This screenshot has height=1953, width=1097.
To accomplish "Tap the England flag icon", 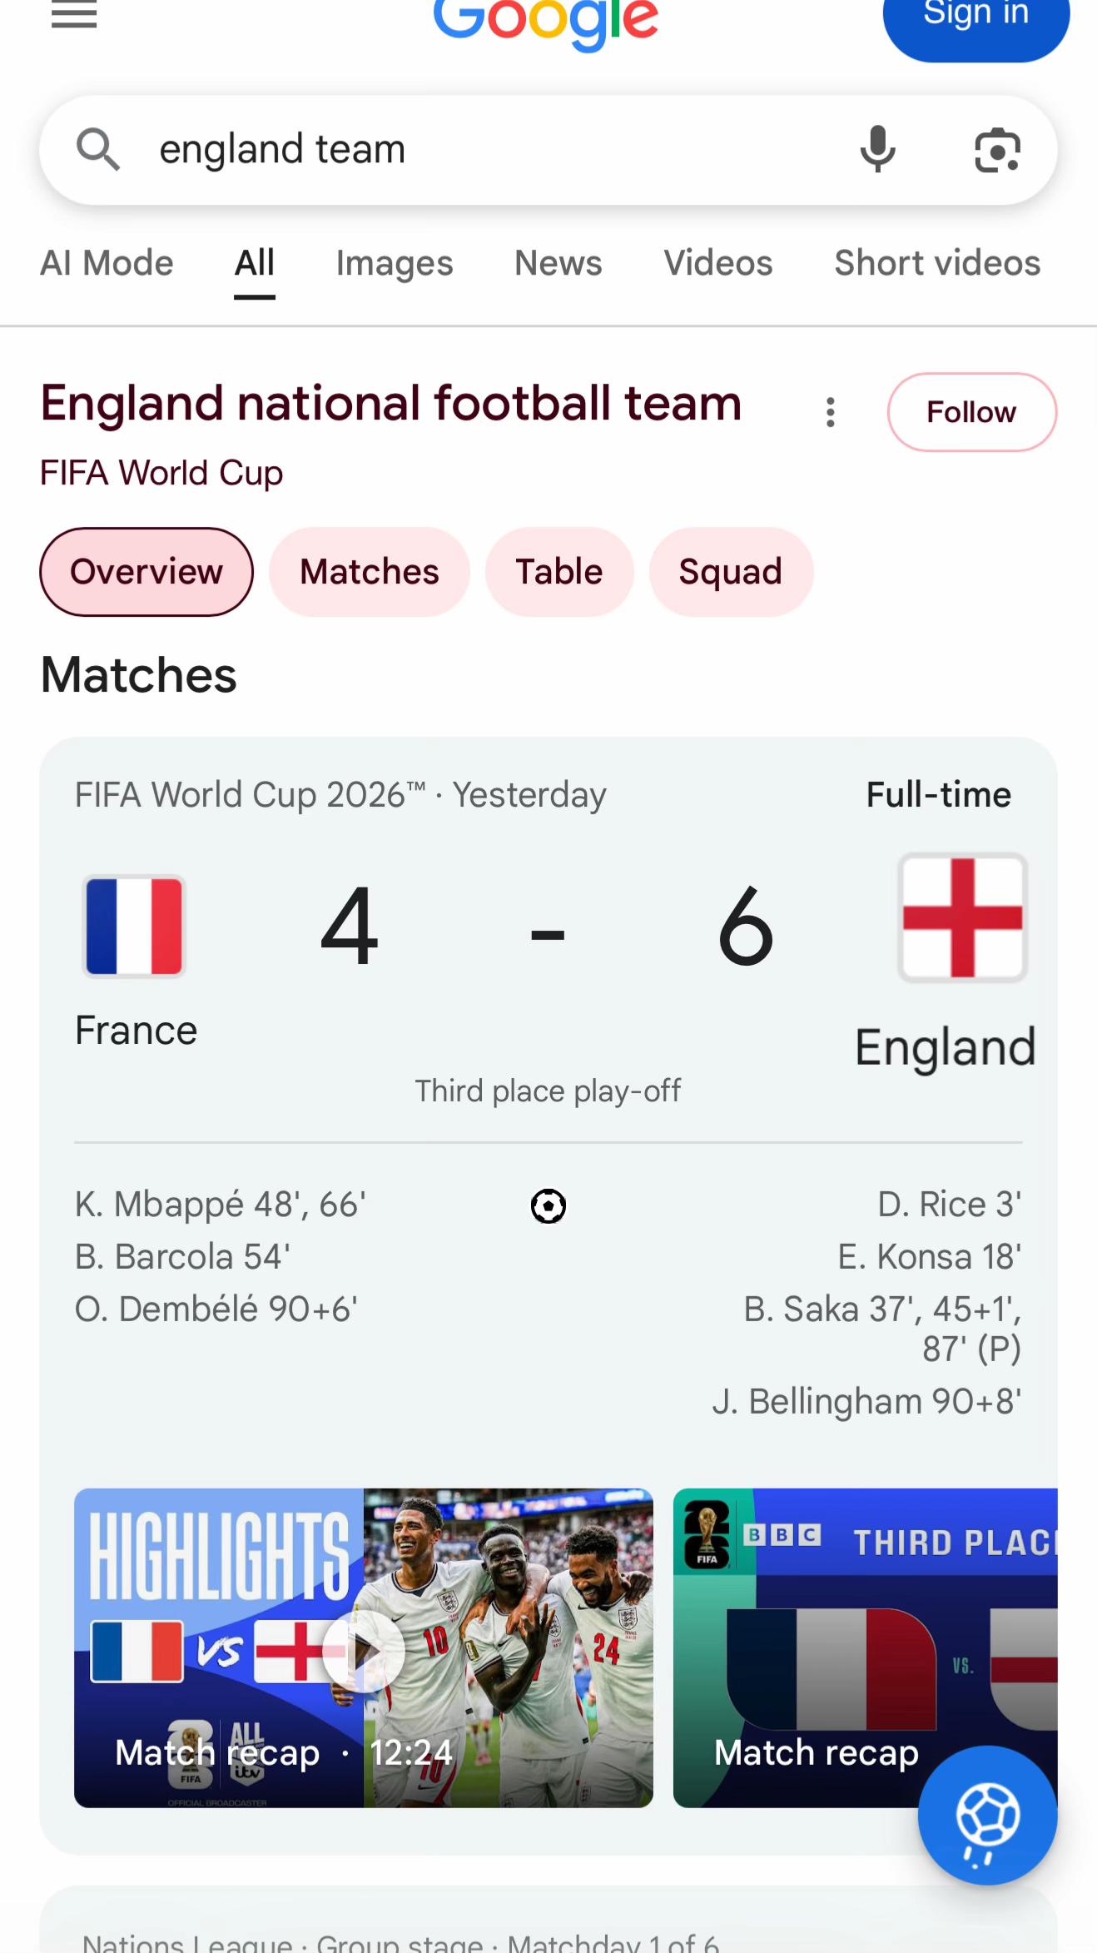I will (962, 917).
